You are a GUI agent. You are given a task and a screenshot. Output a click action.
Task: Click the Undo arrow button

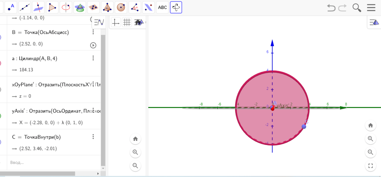point(331,7)
